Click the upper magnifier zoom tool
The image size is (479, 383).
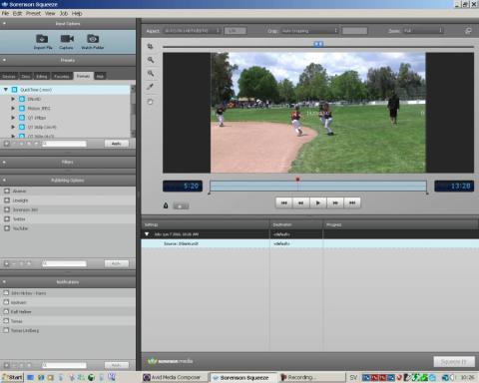coord(151,60)
